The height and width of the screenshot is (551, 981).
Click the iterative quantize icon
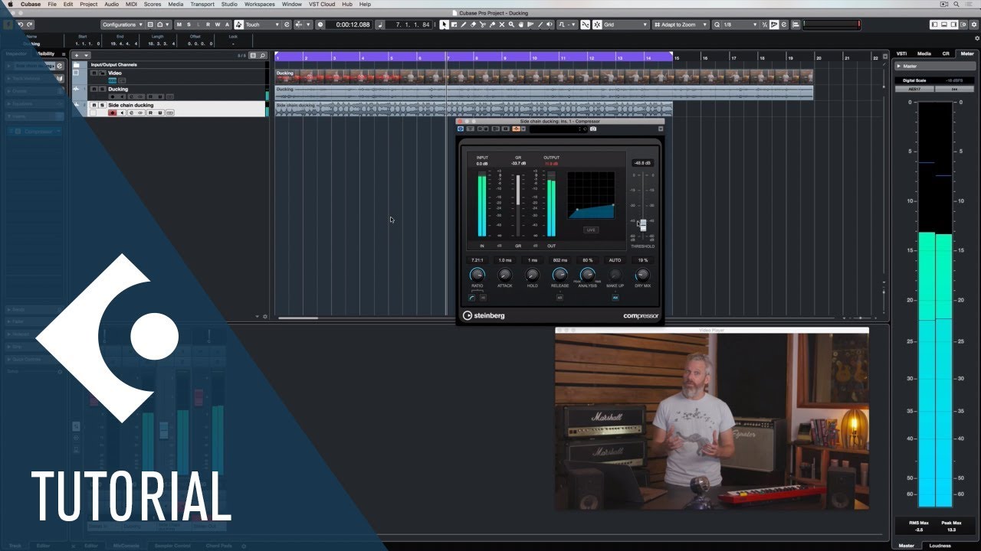pos(765,24)
